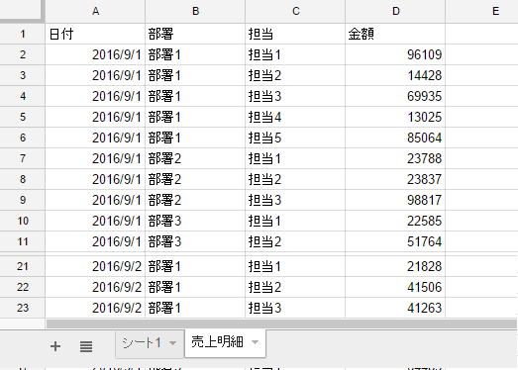Image resolution: width=518 pixels, height=370 pixels.
Task: Click 担当2 cell in row 8
Action: click(295, 179)
